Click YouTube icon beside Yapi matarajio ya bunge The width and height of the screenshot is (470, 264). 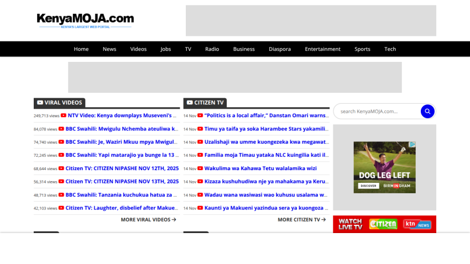point(61,155)
